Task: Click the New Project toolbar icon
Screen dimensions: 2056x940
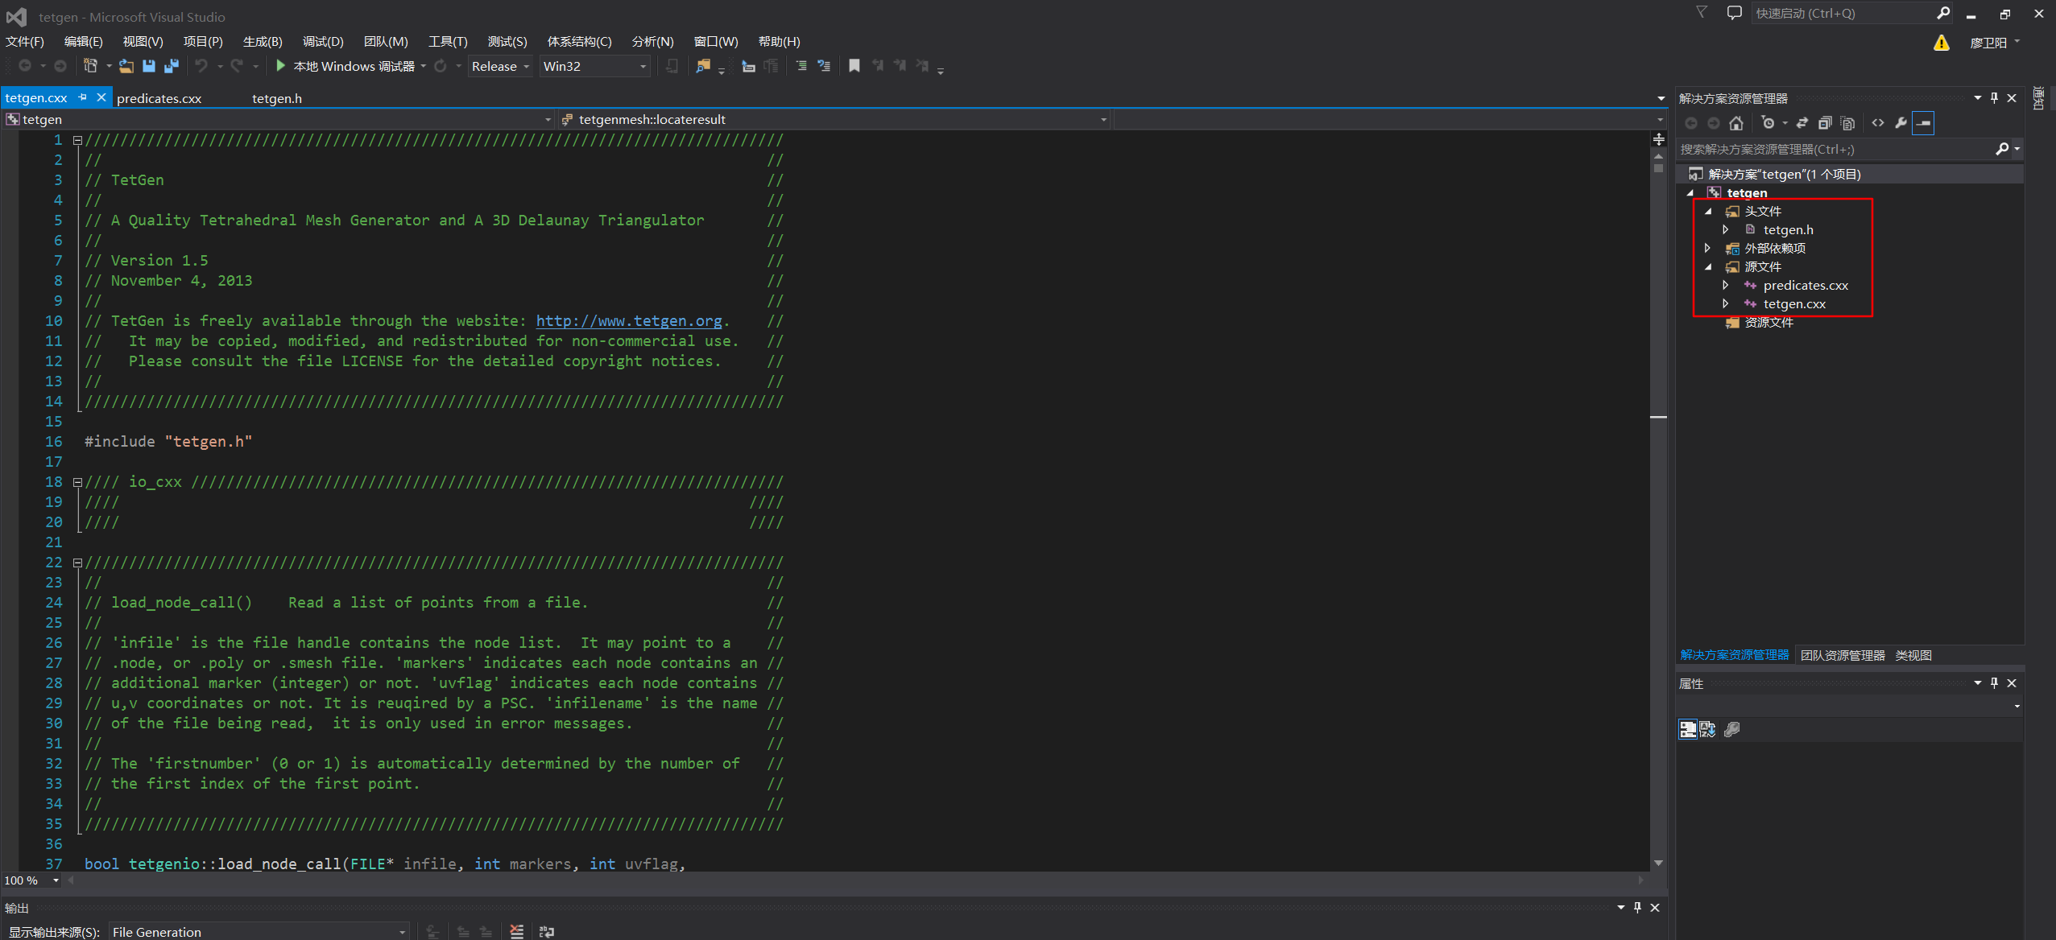Action: pos(90,66)
